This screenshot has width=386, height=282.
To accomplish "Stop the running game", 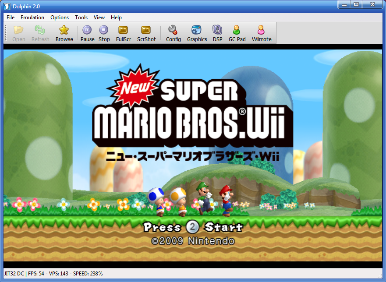I will click(104, 33).
